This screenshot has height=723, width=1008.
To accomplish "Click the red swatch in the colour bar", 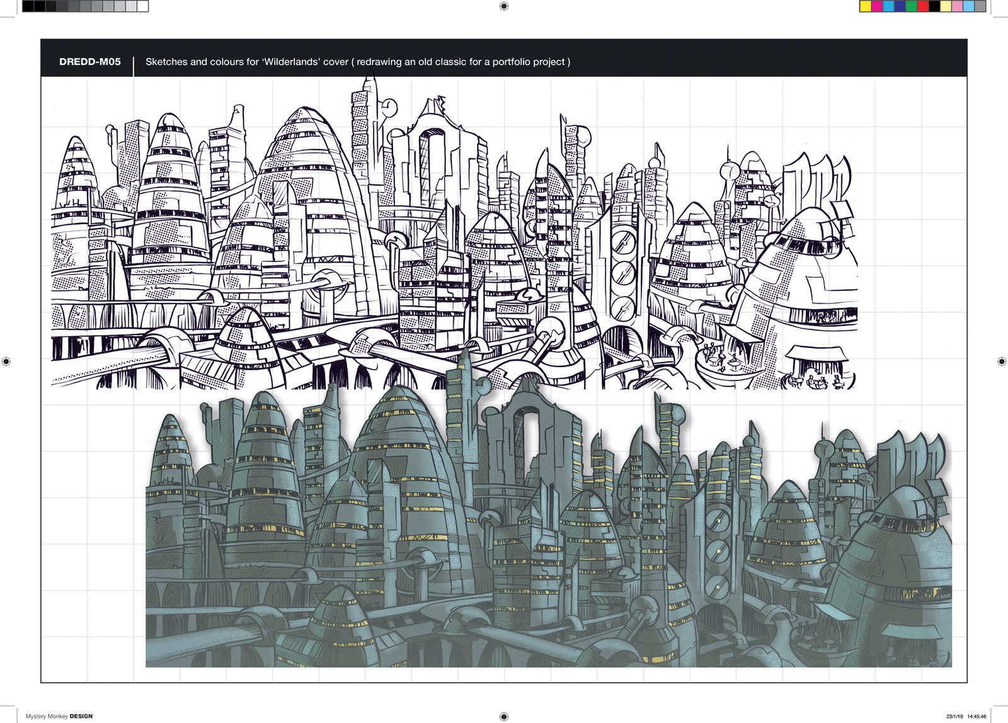I will tap(923, 6).
